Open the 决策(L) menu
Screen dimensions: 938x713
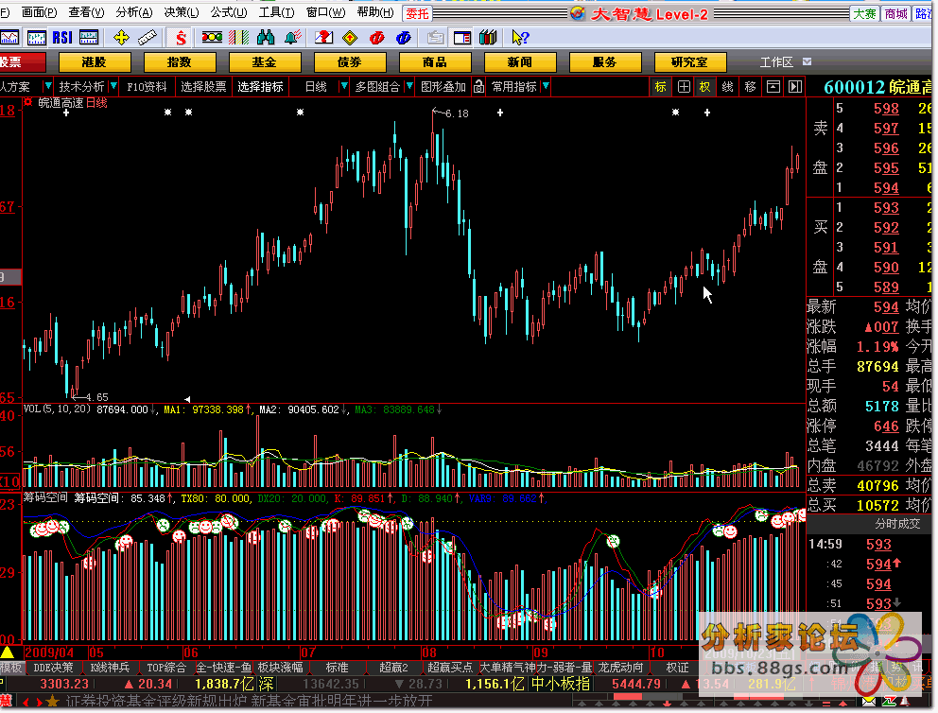pyautogui.click(x=182, y=12)
